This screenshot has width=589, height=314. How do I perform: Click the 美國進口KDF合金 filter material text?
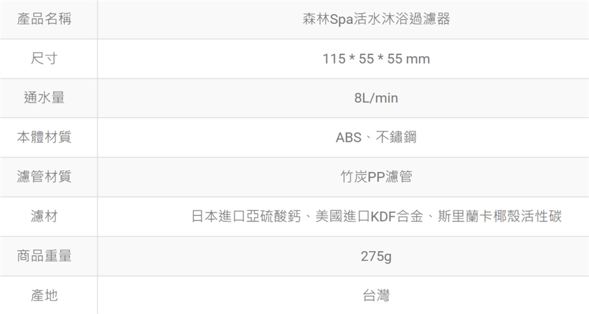(369, 217)
